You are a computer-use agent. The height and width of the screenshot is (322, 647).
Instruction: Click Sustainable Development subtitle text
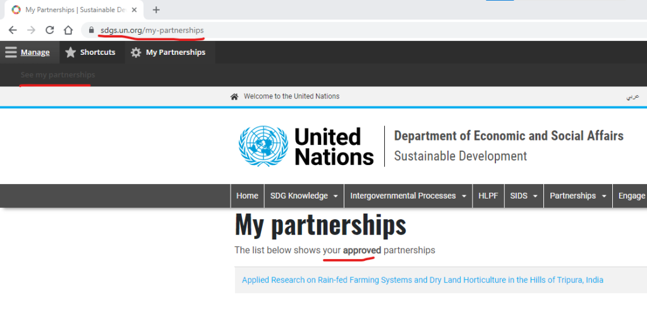click(461, 156)
